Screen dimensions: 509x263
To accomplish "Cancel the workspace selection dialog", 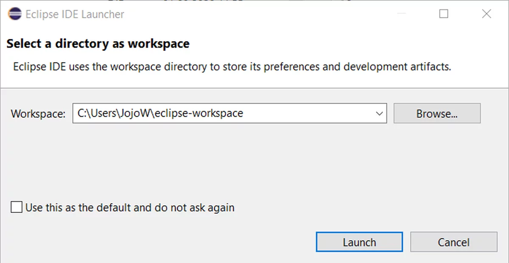I will pyautogui.click(x=453, y=242).
